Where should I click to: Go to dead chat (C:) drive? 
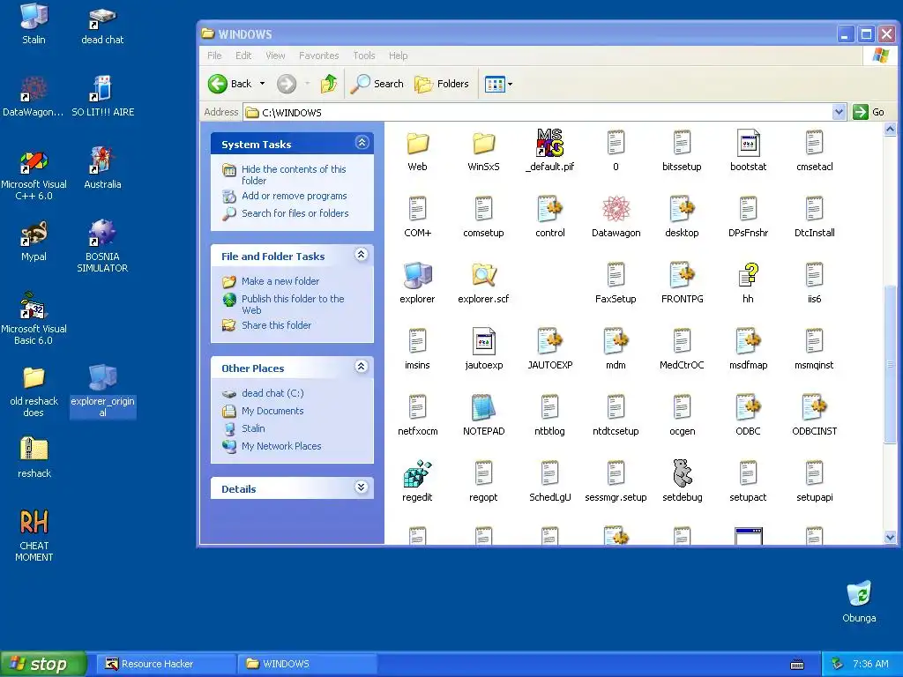272,393
